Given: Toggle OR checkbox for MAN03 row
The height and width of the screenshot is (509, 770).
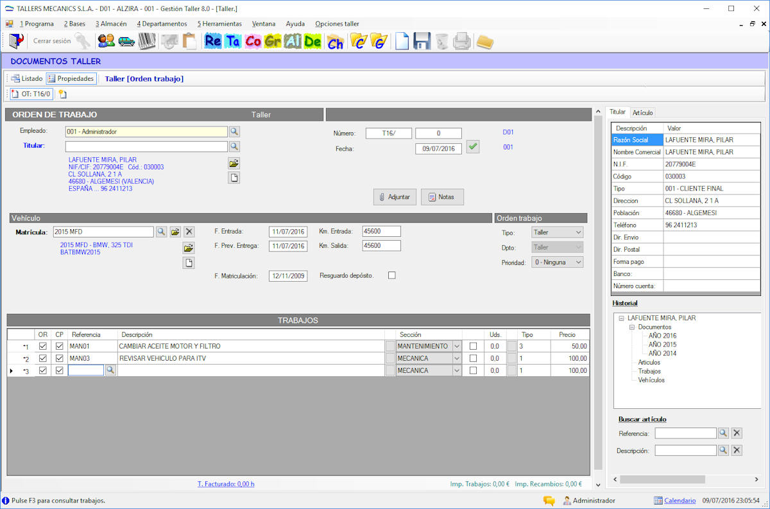Looking at the screenshot, I should point(43,358).
